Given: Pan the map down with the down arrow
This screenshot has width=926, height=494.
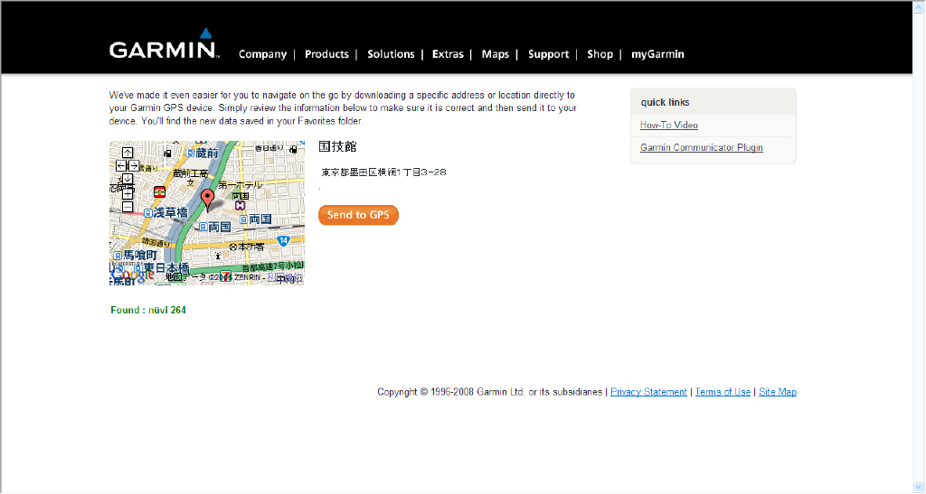Looking at the screenshot, I should 128,179.
